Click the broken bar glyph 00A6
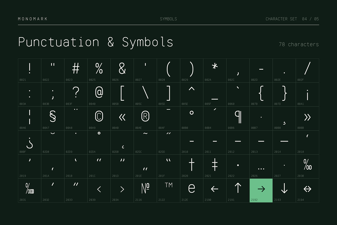Viewport: 337px width, 225px height. [x=29, y=118]
